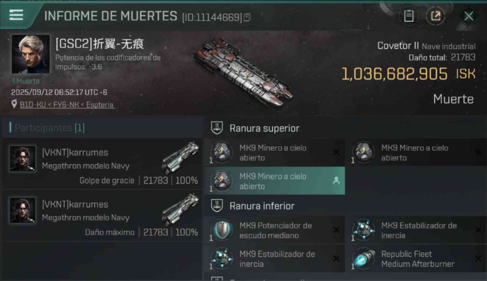Click X mark beside Republic Fleet Afterburner
The height and width of the screenshot is (281, 487).
(x=478, y=259)
